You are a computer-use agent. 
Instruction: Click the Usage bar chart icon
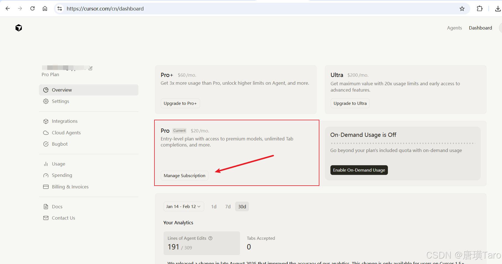click(46, 164)
